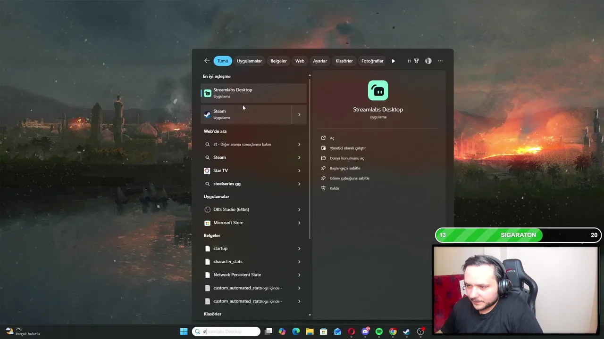Screen dimensions: 604x339
Task: Open the three-dots more options menu
Action: [x=440, y=61]
